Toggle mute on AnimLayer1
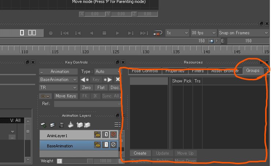271x166 pixels. [x=114, y=134]
